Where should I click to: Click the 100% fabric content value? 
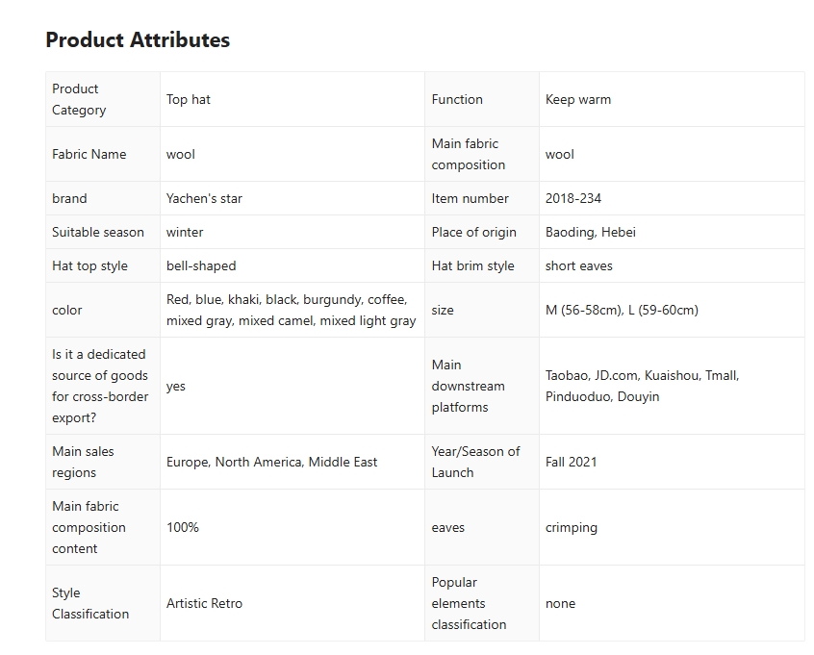pyautogui.click(x=183, y=527)
